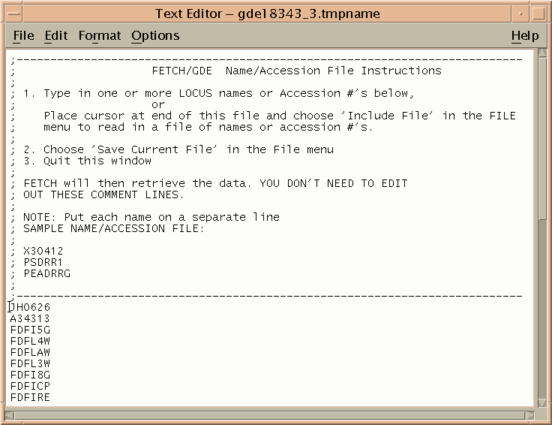Click the vertical scrollbar up arrow
The image size is (552, 425).
[x=542, y=53]
